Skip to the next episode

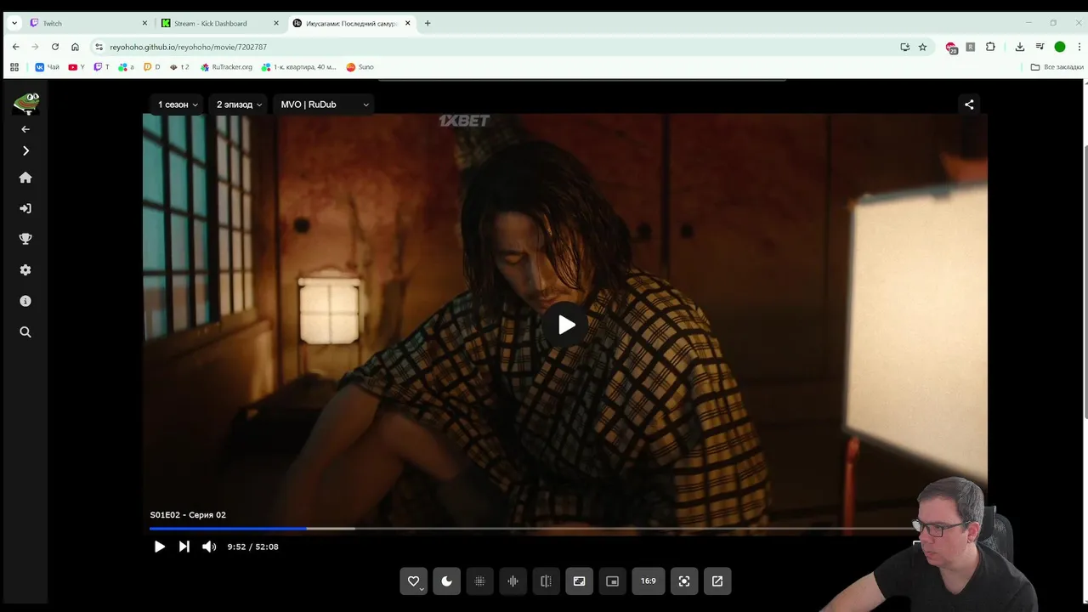(x=184, y=547)
